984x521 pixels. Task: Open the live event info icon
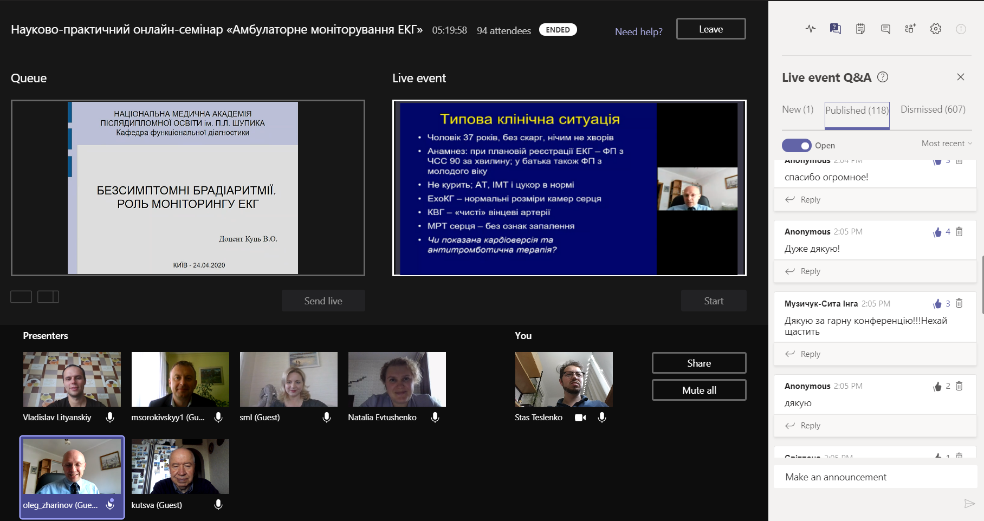(x=961, y=29)
